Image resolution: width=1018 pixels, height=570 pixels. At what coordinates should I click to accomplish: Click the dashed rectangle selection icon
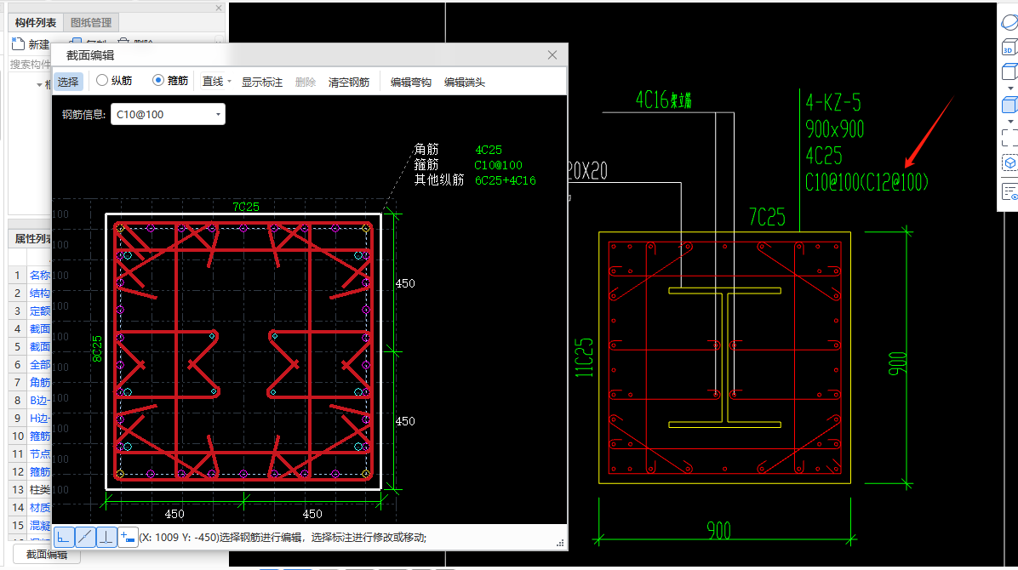click(1009, 138)
